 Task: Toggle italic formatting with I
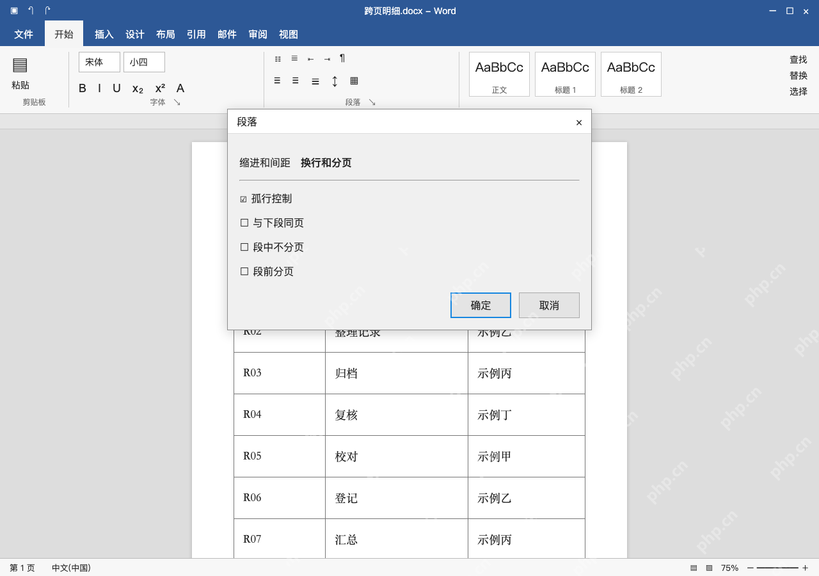[x=99, y=88]
